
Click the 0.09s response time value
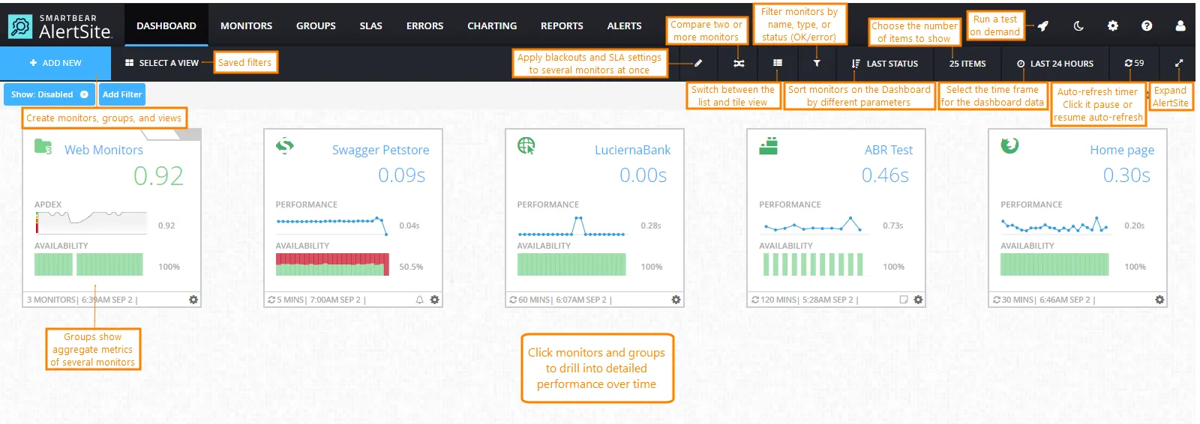point(401,175)
